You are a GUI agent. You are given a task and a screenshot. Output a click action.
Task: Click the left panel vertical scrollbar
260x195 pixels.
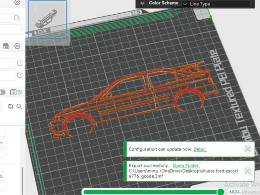pos(22,181)
